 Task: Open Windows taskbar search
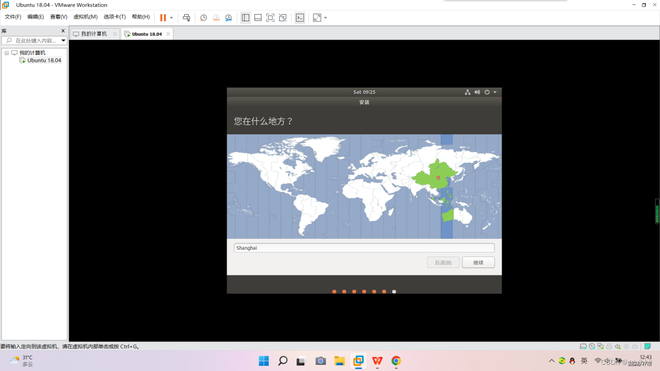coord(283,361)
